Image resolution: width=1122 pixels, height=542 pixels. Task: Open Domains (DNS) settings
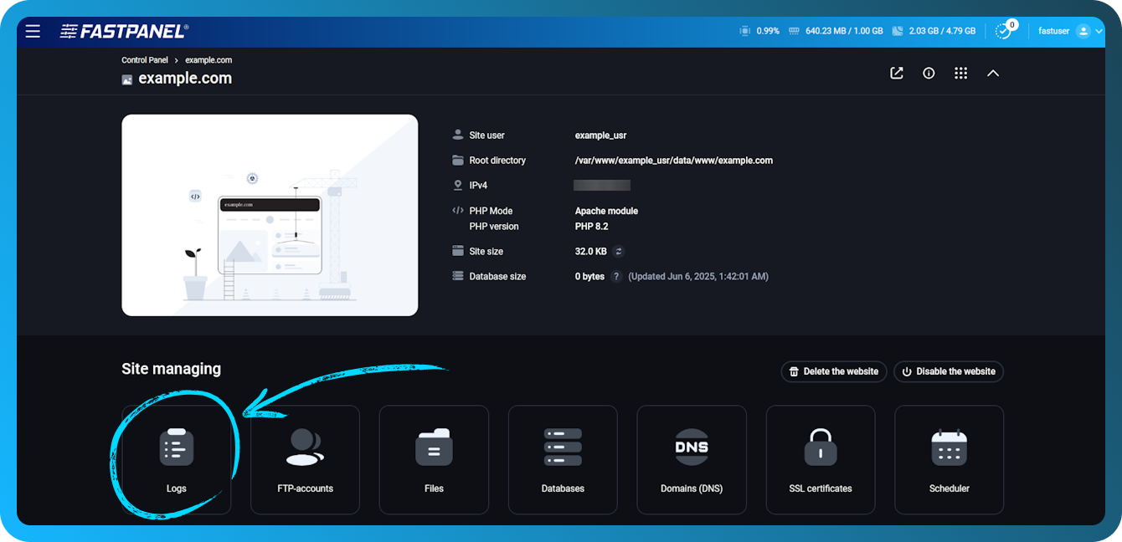[692, 459]
